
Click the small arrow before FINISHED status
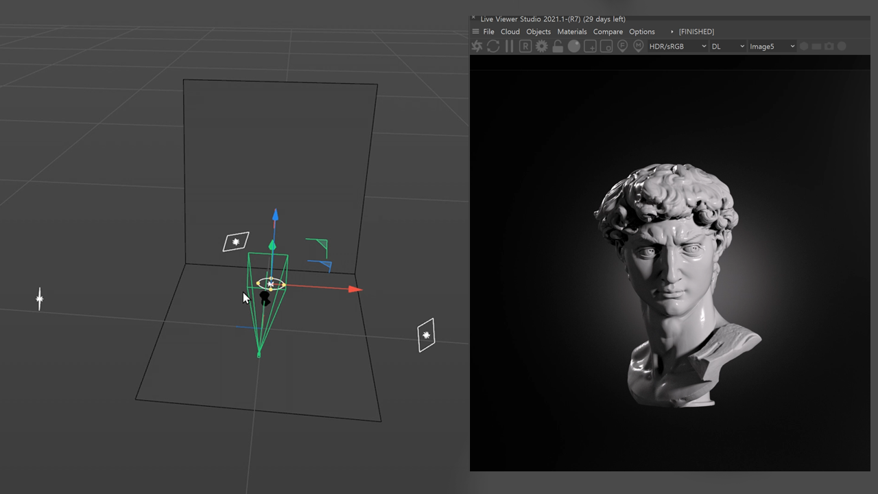point(672,32)
